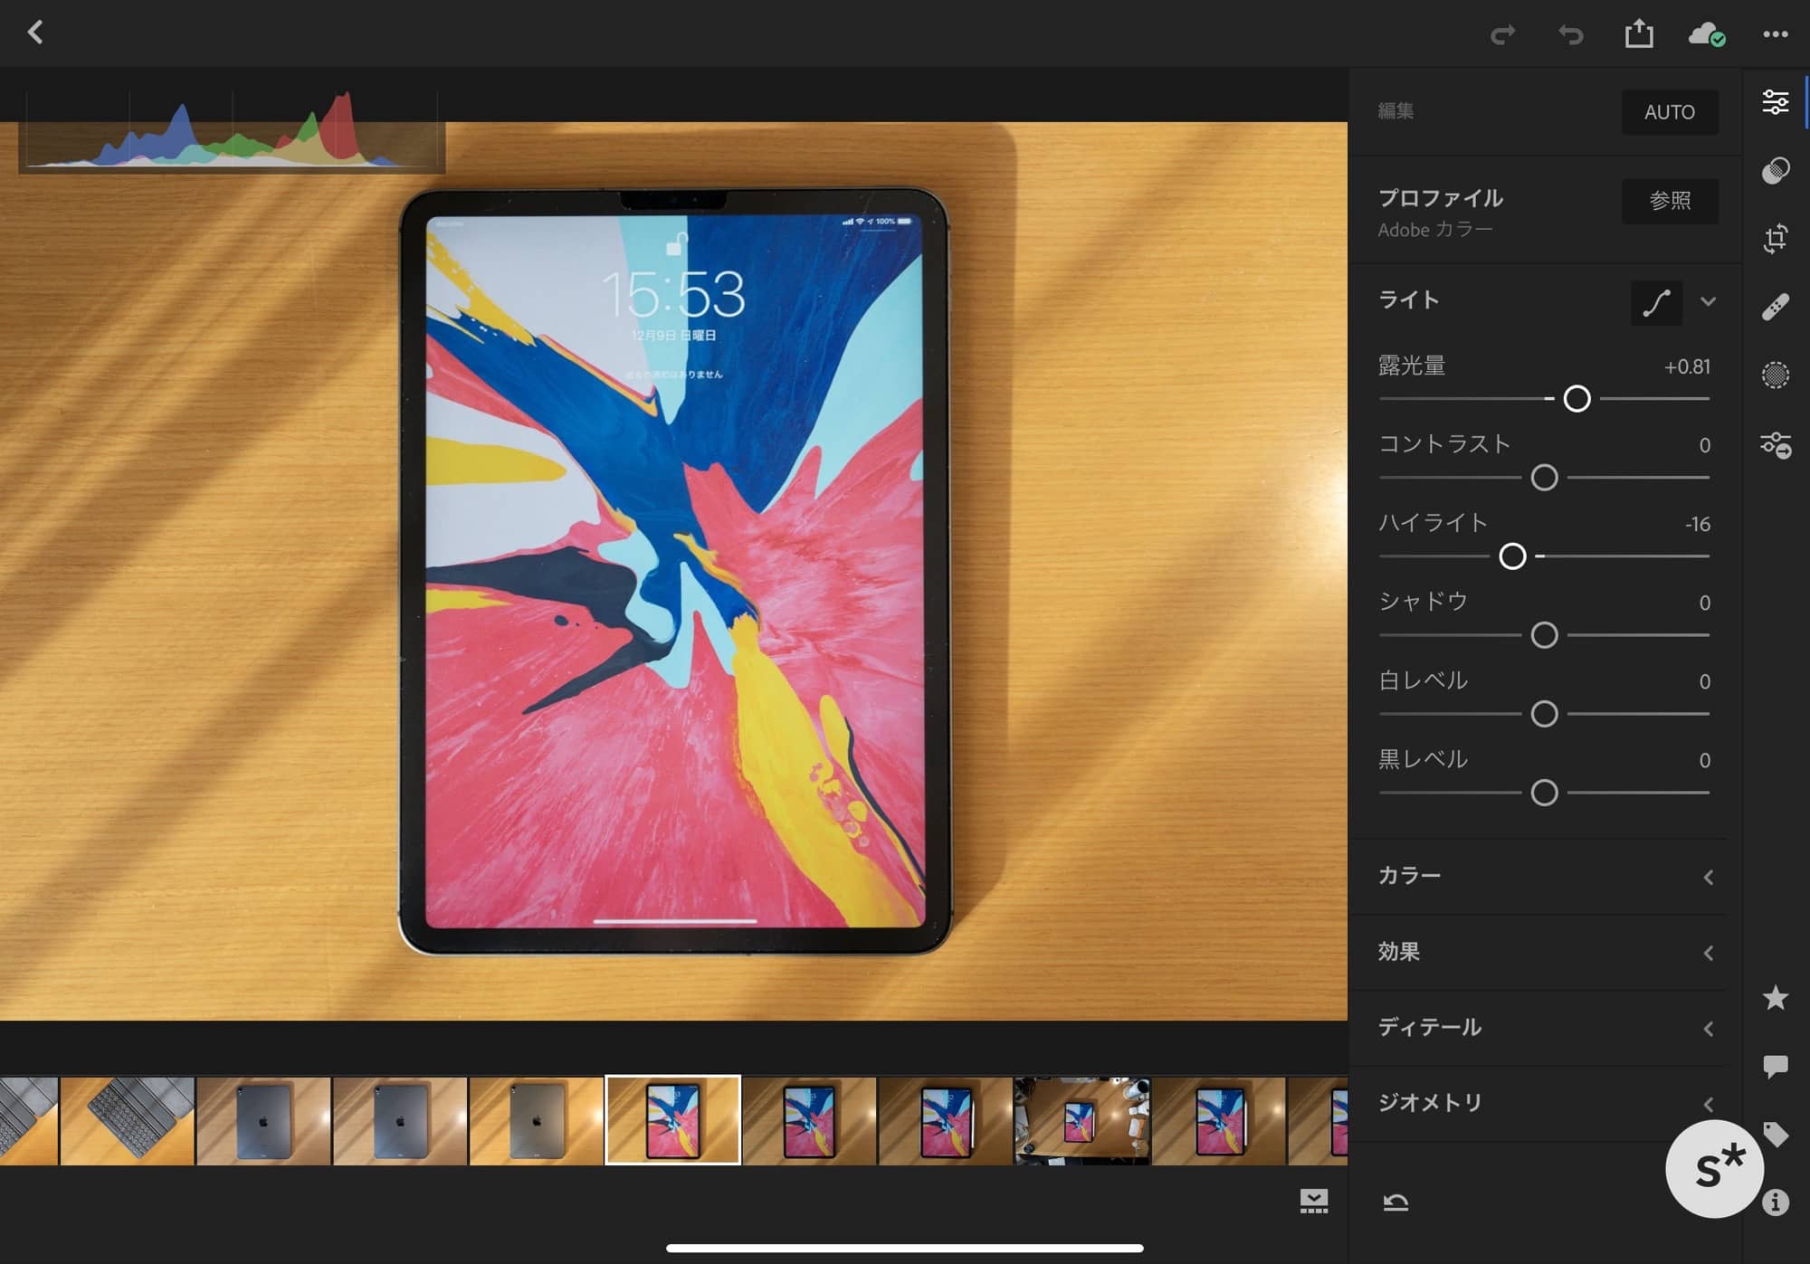
Task: Open the Healing brush tool
Action: tap(1775, 307)
